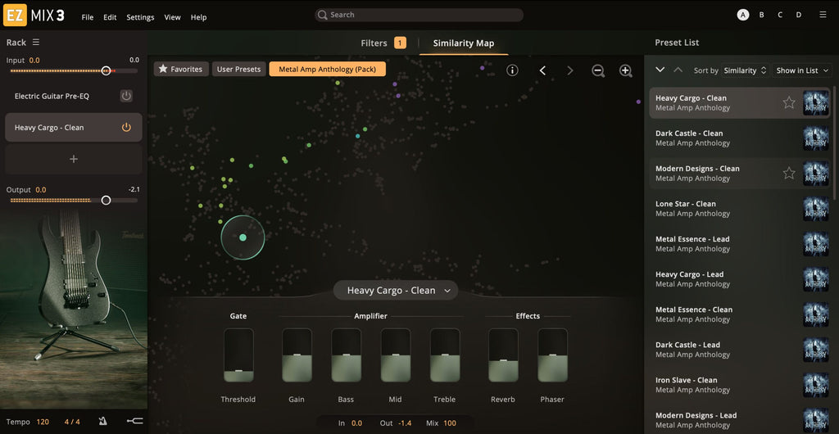839x434 pixels.
Task: Click the 4 / 4 time signature
Action: coord(72,422)
